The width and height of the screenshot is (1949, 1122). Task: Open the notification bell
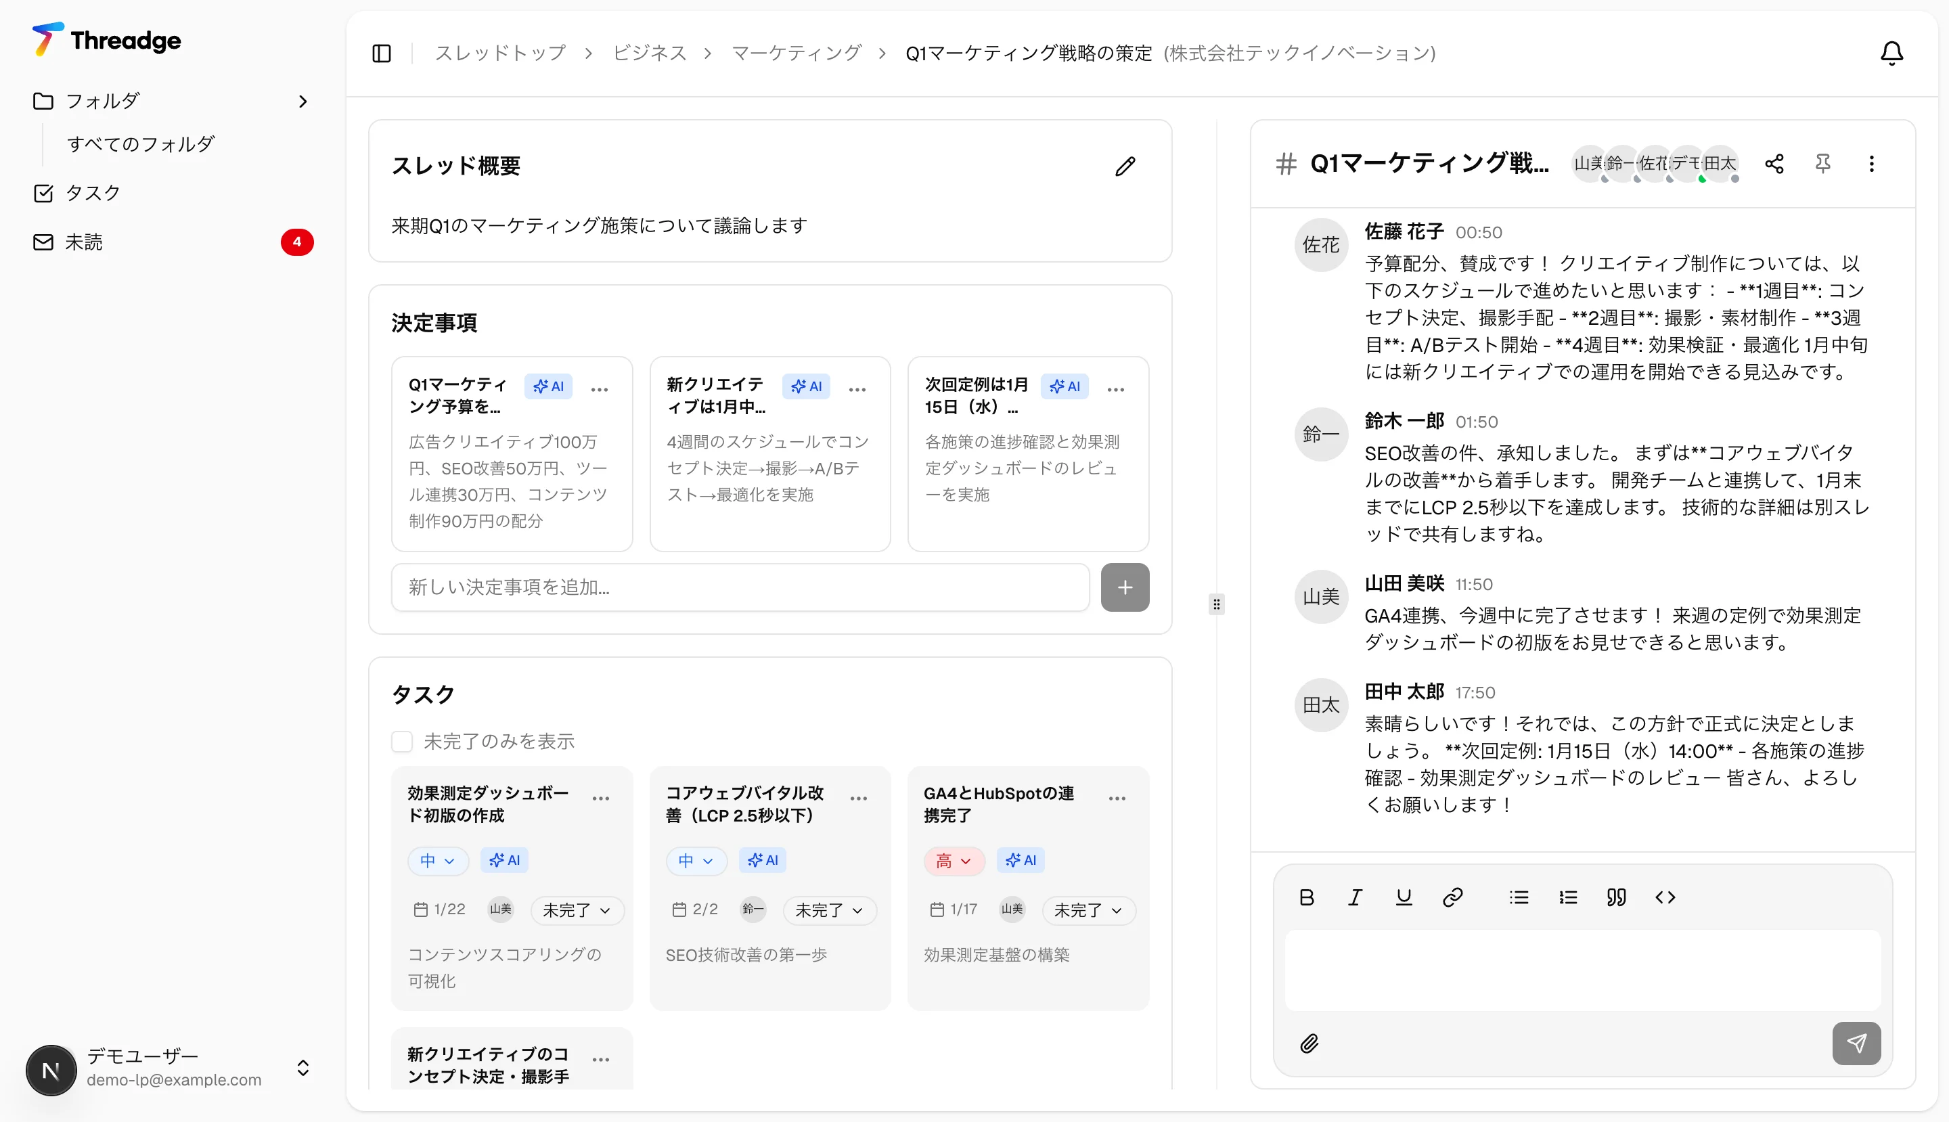[x=1893, y=52]
